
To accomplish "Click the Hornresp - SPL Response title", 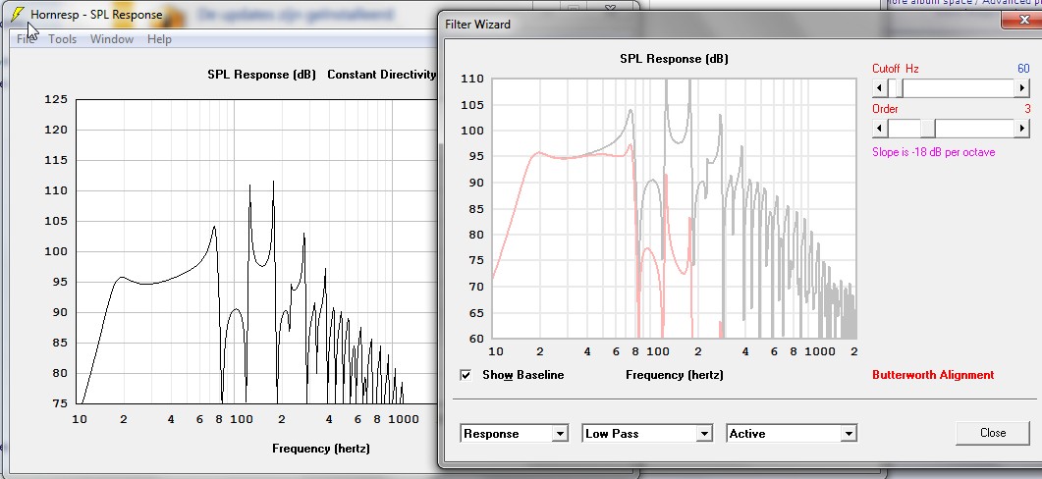I will [x=96, y=14].
